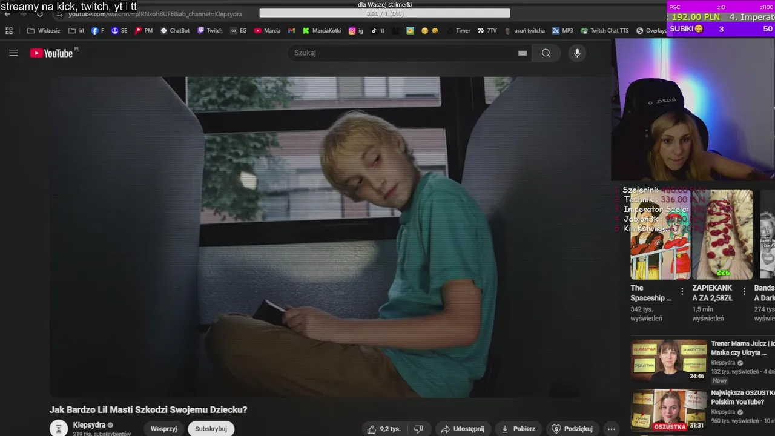Click the magnifying glass search button
The image size is (775, 436).
(x=546, y=53)
